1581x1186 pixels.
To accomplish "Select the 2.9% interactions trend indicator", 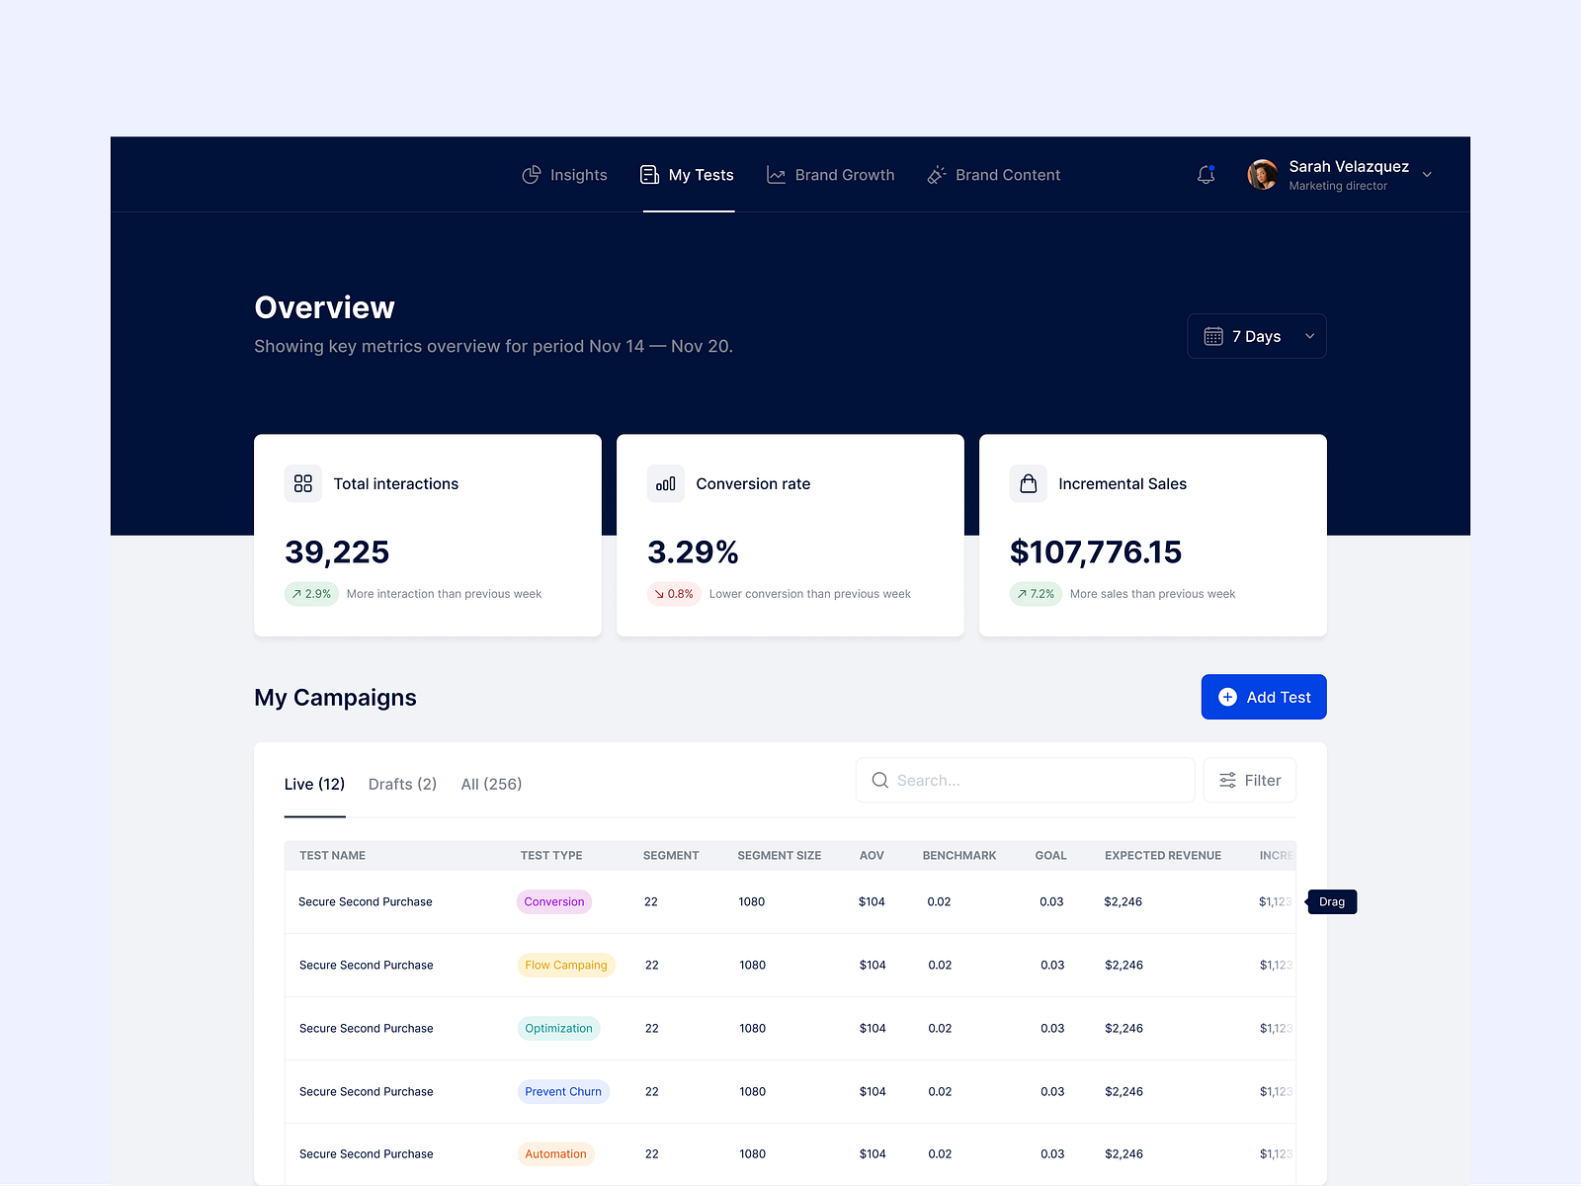I will [x=311, y=594].
